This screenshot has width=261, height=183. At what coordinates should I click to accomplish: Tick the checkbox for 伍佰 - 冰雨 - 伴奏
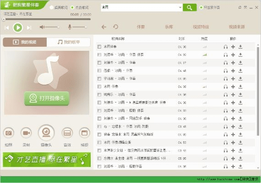99,70
